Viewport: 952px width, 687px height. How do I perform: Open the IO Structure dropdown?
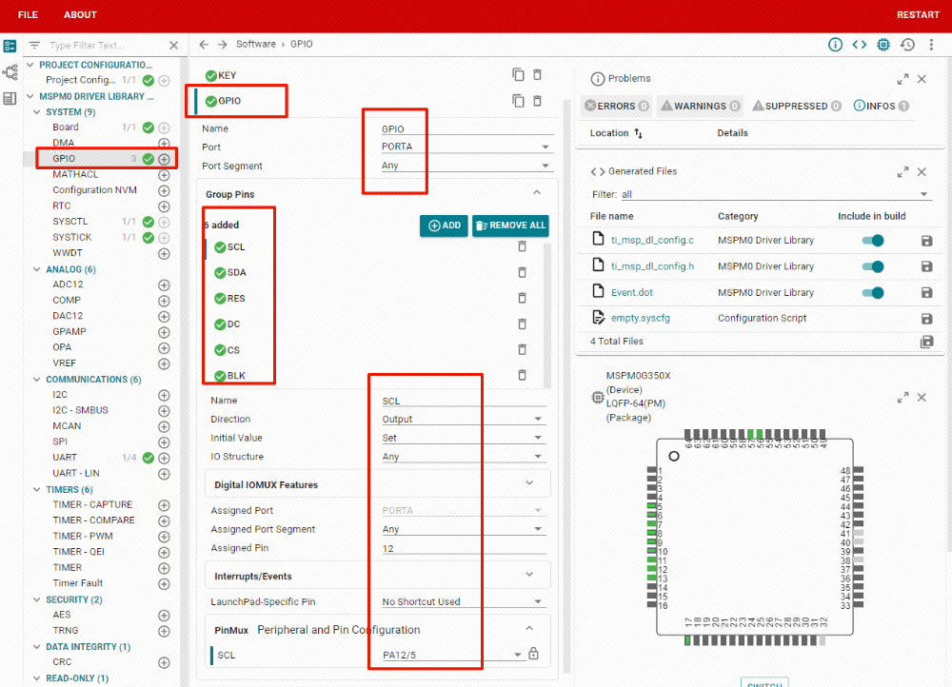pyautogui.click(x=464, y=457)
